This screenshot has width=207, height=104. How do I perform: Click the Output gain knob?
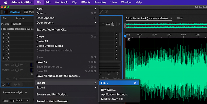point(17,70)
